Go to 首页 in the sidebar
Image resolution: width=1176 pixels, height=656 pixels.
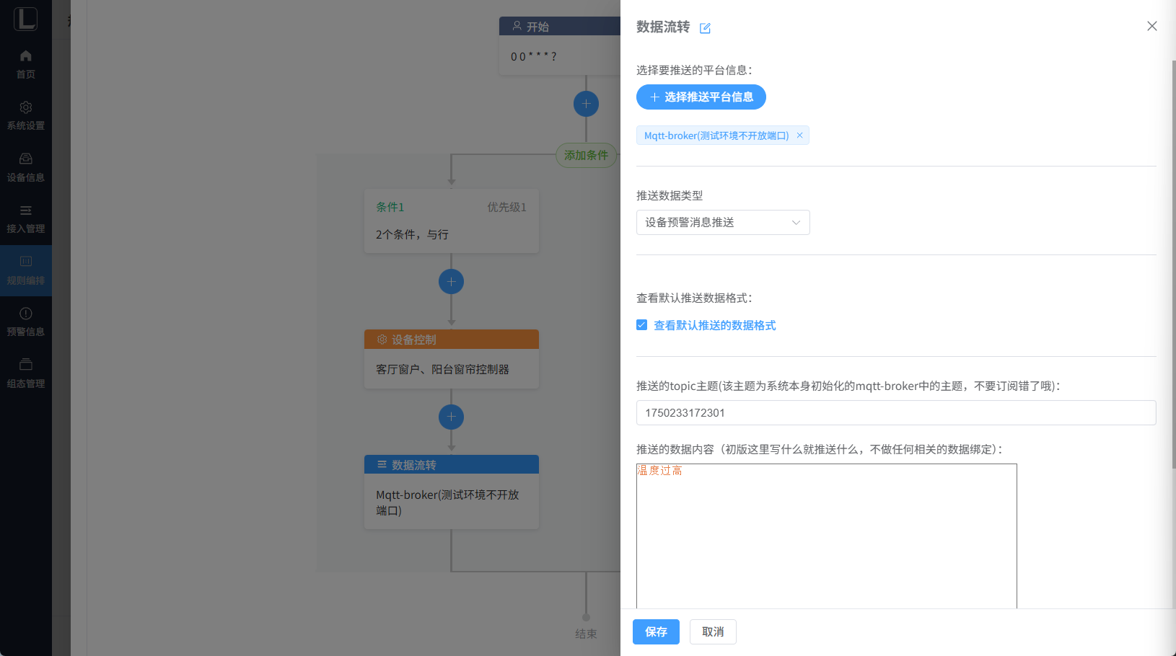[x=26, y=64]
